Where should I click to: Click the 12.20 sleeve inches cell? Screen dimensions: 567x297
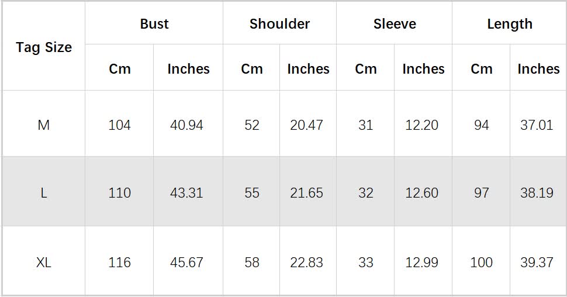tap(421, 125)
